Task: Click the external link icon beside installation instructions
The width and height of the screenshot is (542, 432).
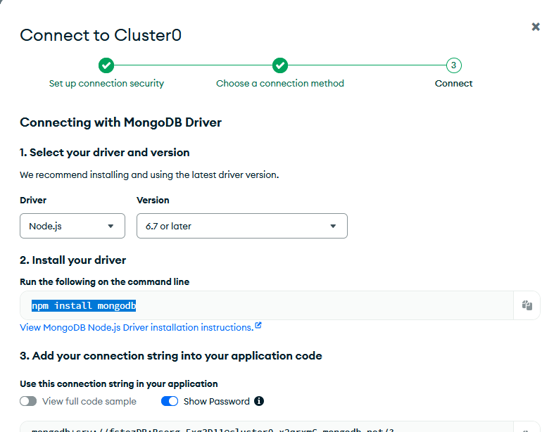Action: tap(258, 326)
